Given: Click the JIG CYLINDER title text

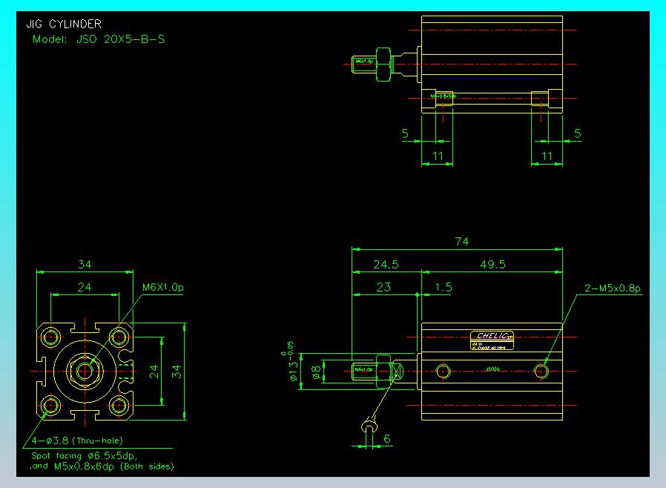Looking at the screenshot, I should 64,24.
